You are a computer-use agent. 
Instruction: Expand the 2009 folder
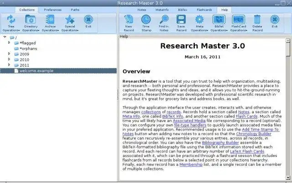point(9,54)
